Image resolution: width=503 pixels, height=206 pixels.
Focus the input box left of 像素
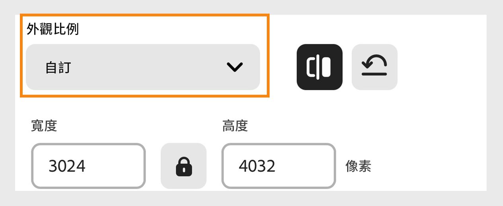279,166
